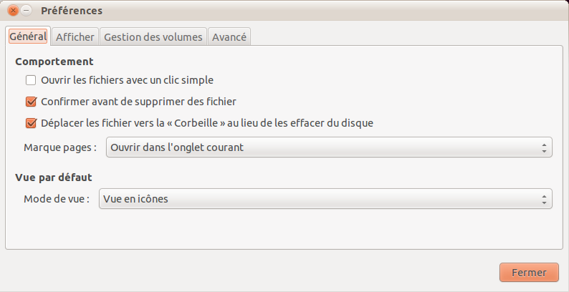Go to the Avancé tab
569x292 pixels.
point(229,37)
